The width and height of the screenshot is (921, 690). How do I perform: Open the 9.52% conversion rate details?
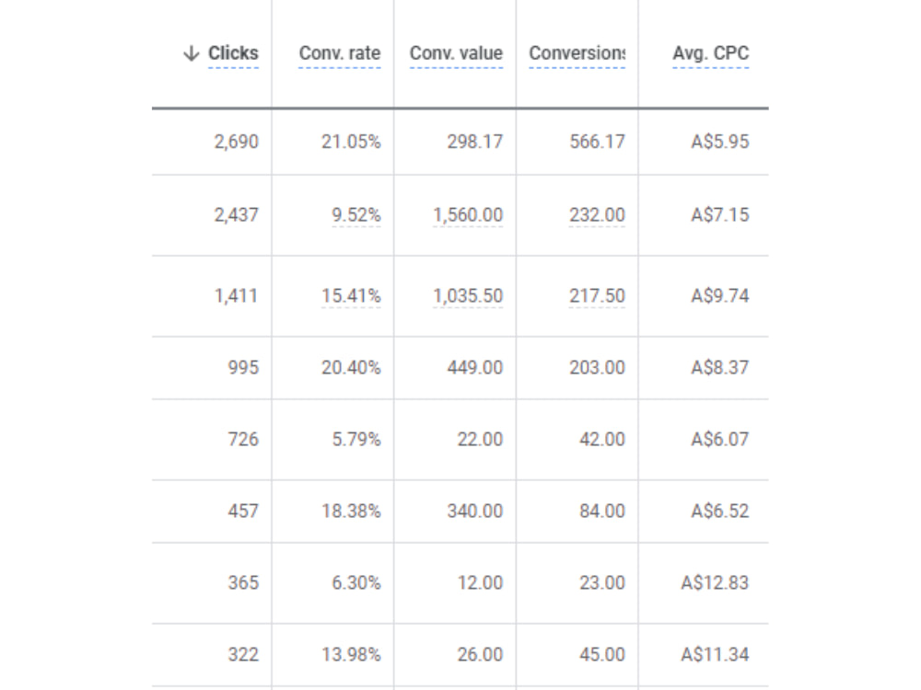[x=356, y=215]
